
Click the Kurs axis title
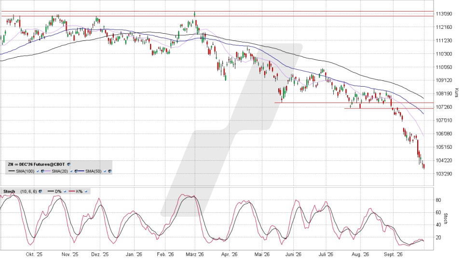pos(457,93)
